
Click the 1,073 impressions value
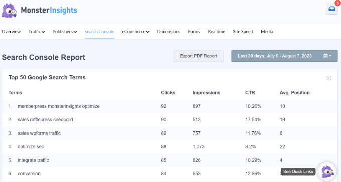point(199,147)
